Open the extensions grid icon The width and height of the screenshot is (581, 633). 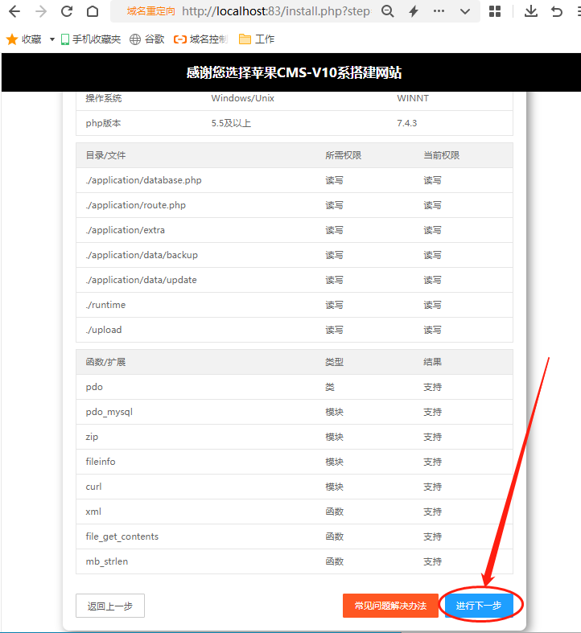point(495,11)
